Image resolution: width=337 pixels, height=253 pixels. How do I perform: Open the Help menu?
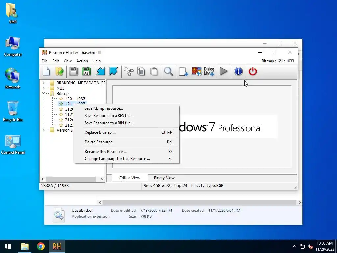(96, 61)
